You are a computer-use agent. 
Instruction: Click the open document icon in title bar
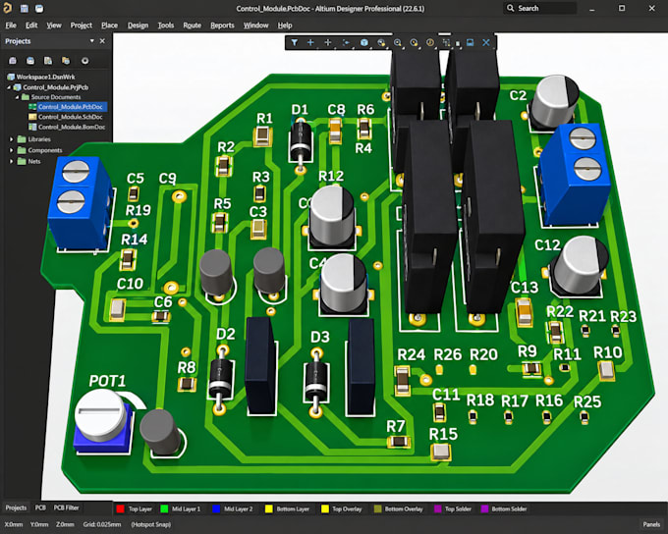coord(39,8)
